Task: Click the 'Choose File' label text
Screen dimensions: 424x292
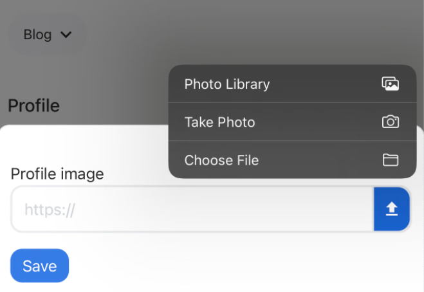Action: tap(221, 160)
